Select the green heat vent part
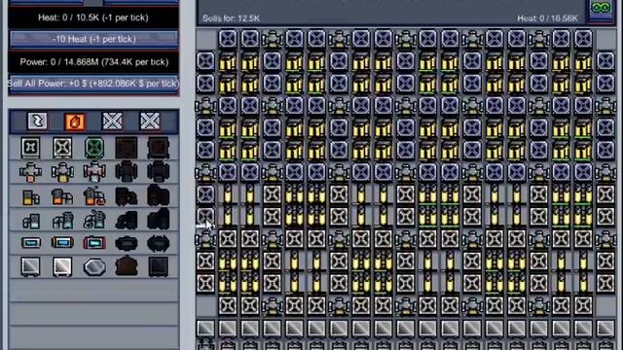The width and height of the screenshot is (623, 350). (x=94, y=148)
